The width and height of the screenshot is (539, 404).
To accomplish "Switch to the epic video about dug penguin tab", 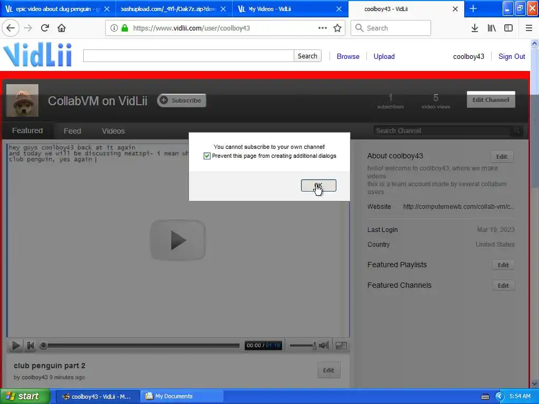I will tap(58, 9).
